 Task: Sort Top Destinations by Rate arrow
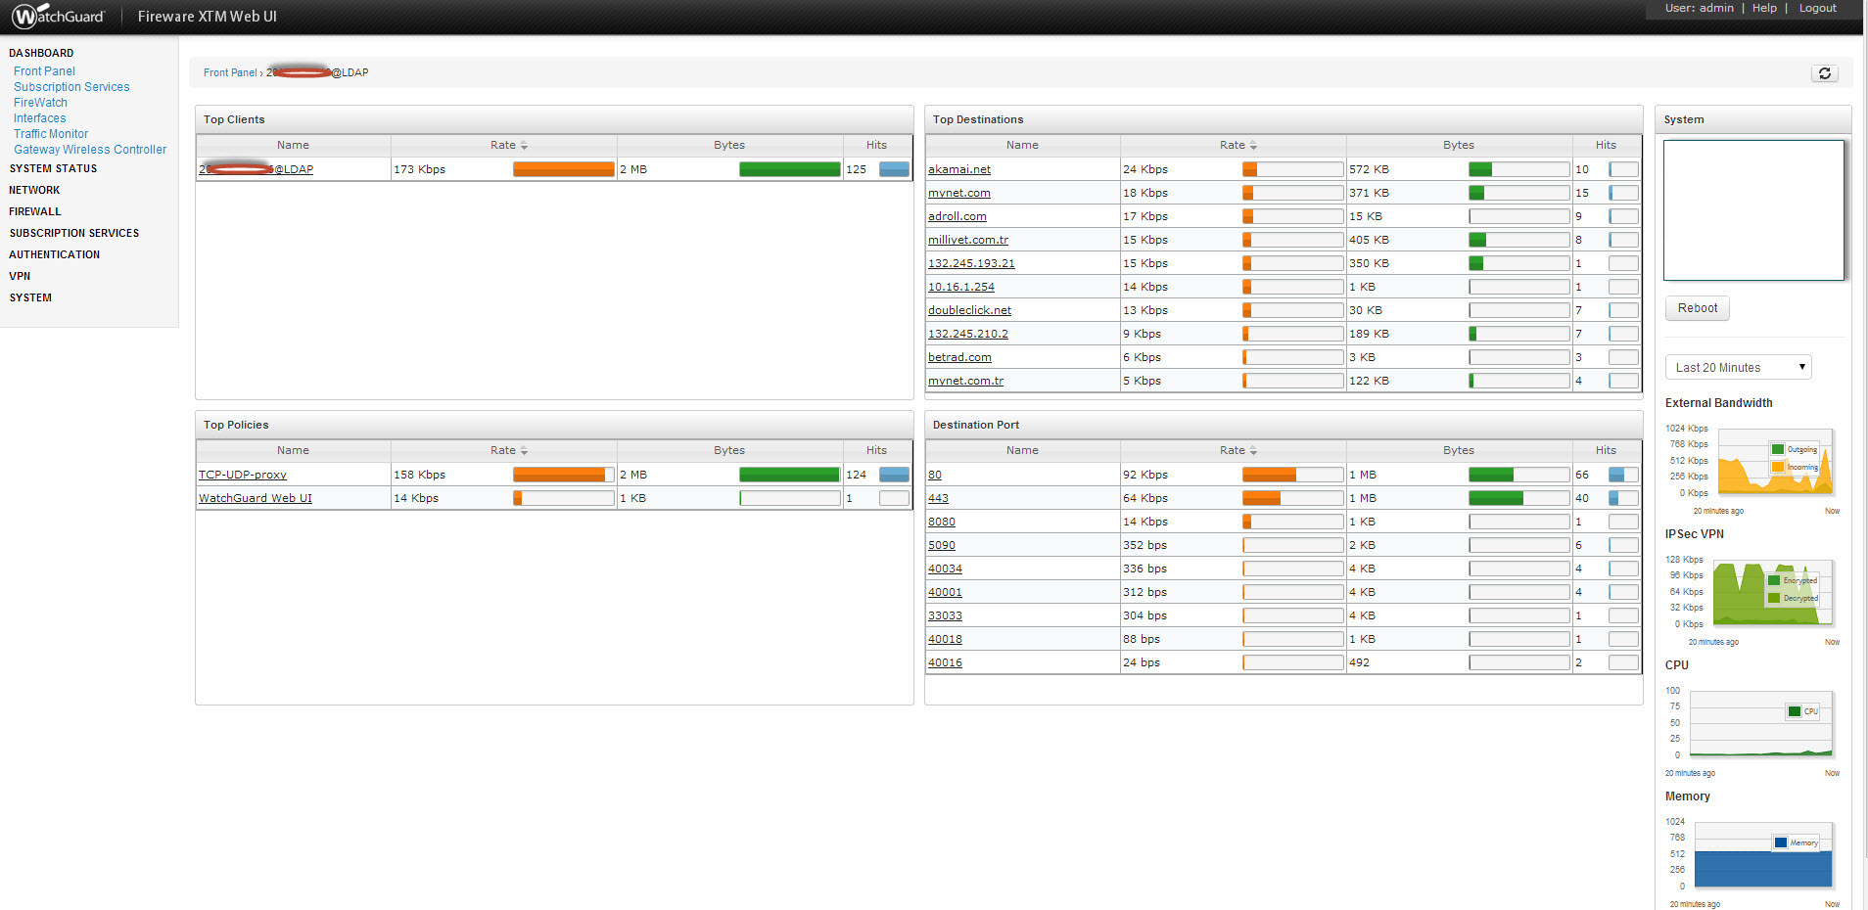pyautogui.click(x=1253, y=146)
